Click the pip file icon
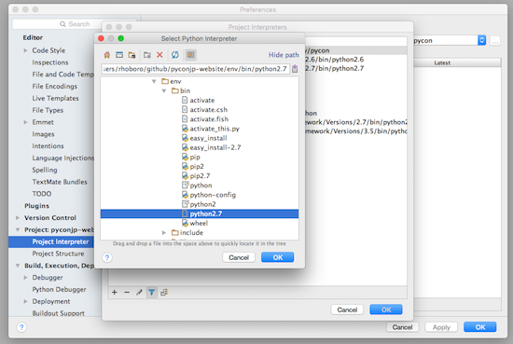513x344 pixels. [185, 157]
